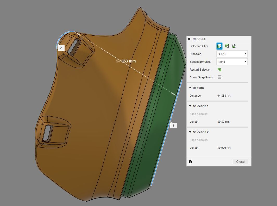Screen dimensions: 277x206
Task: Open the info icon in Measure dialog
Action: [x=190, y=162]
